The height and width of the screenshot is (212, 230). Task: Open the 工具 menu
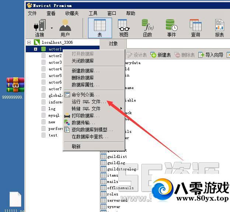[93, 13]
